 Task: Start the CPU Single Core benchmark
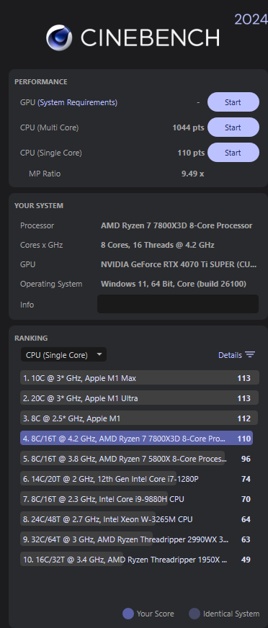tap(233, 153)
